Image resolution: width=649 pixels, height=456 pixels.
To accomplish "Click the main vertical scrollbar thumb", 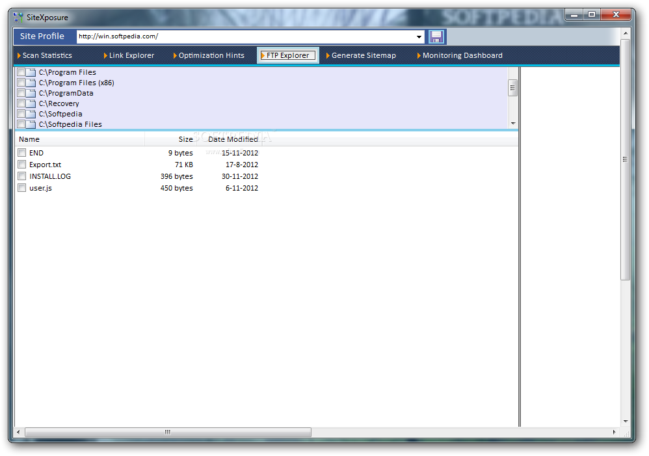I will click(625, 159).
